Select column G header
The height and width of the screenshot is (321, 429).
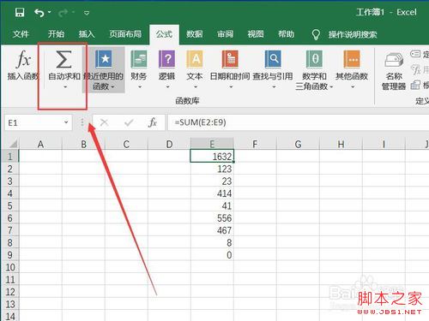298,144
